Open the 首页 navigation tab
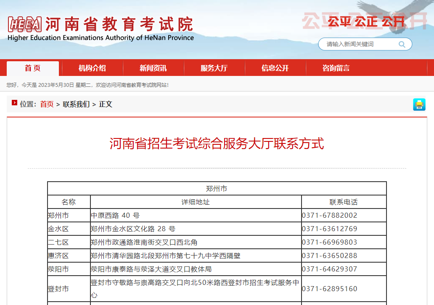Screen dimensions: 434x305 tap(33, 68)
